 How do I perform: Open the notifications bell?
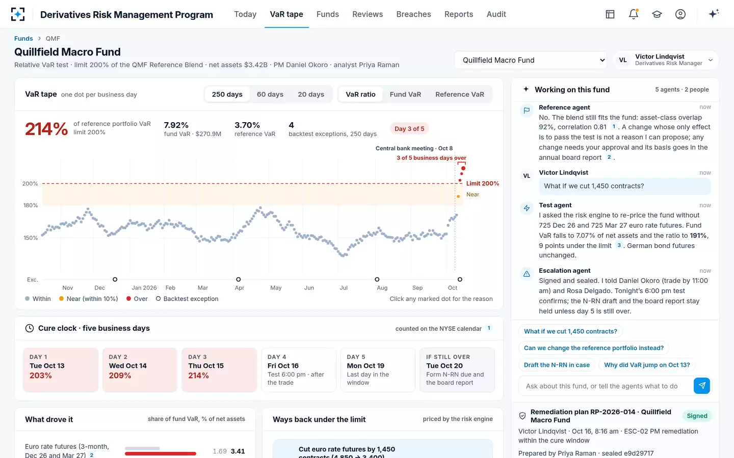634,14
